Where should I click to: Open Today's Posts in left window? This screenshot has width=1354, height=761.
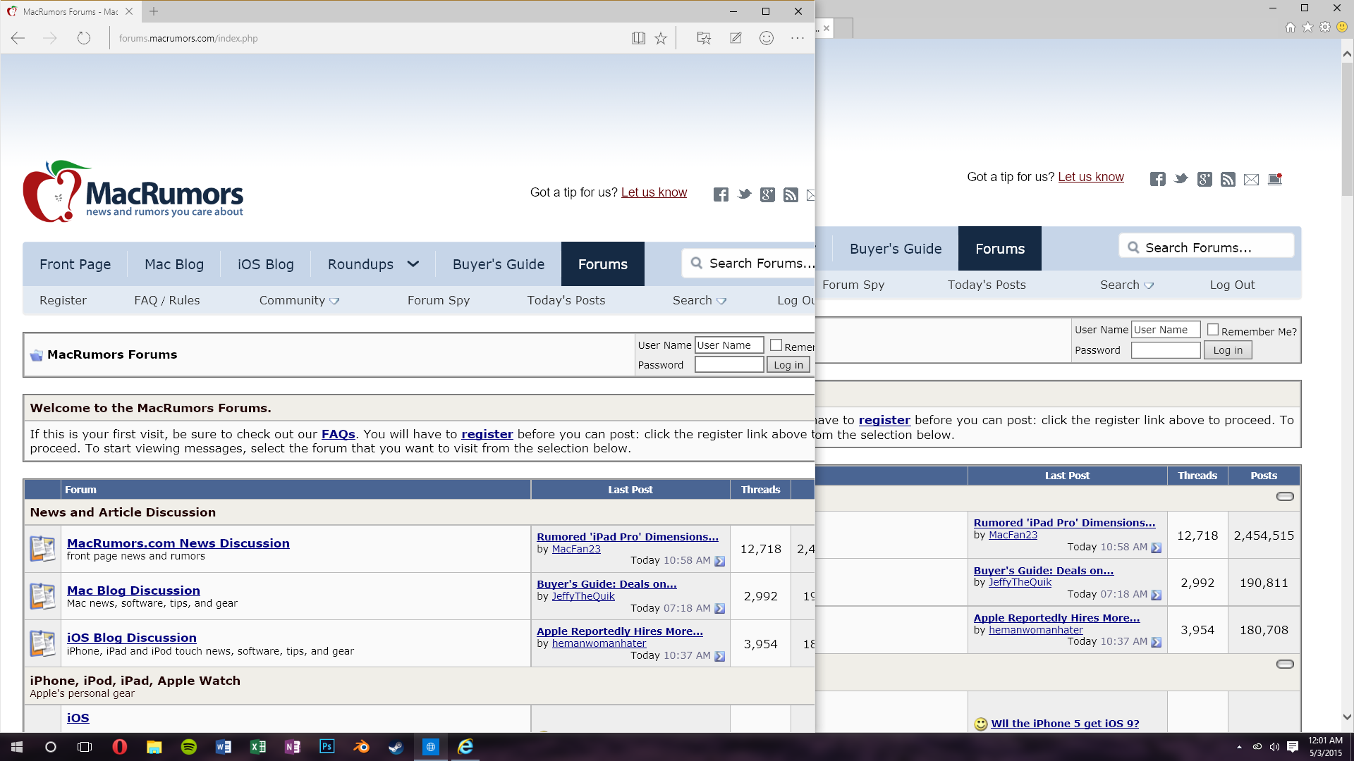click(x=566, y=300)
